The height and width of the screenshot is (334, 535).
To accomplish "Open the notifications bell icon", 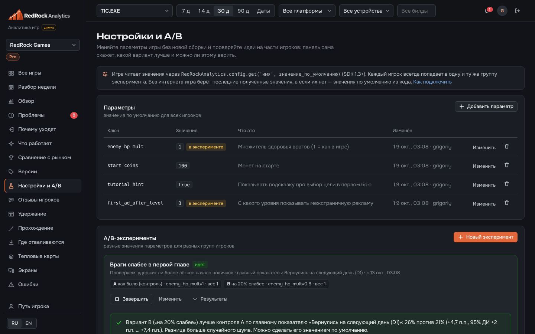I will pos(486,11).
